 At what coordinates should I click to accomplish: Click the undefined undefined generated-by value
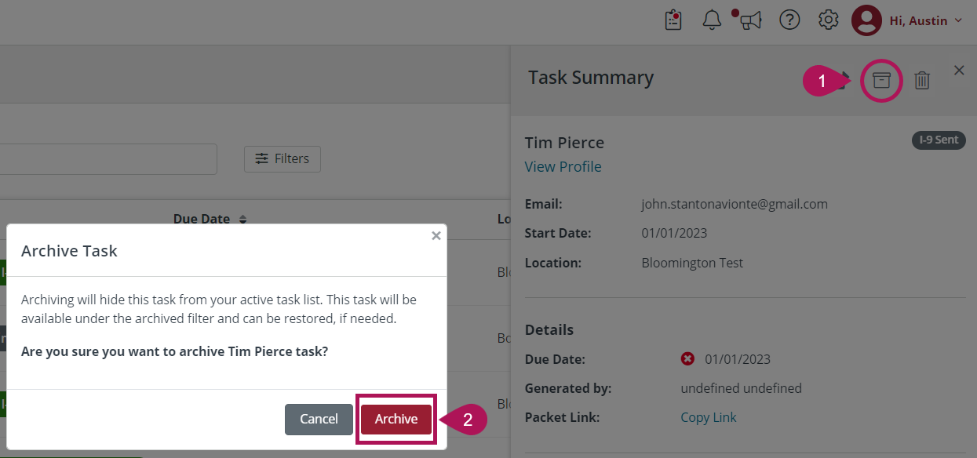pyautogui.click(x=741, y=388)
